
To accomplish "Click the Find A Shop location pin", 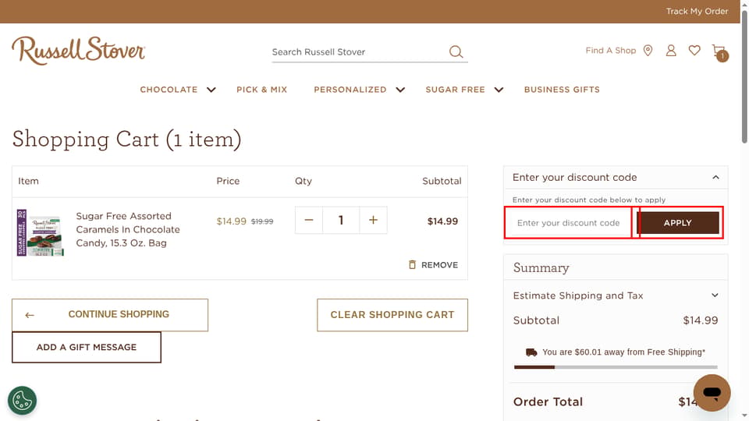I will coord(648,51).
